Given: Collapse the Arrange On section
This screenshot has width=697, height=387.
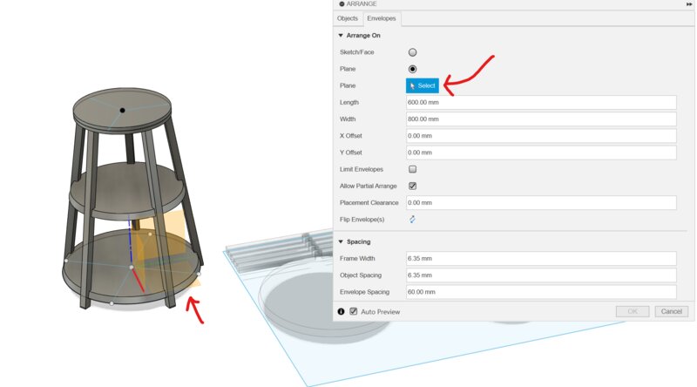Looking at the screenshot, I should tap(341, 35).
